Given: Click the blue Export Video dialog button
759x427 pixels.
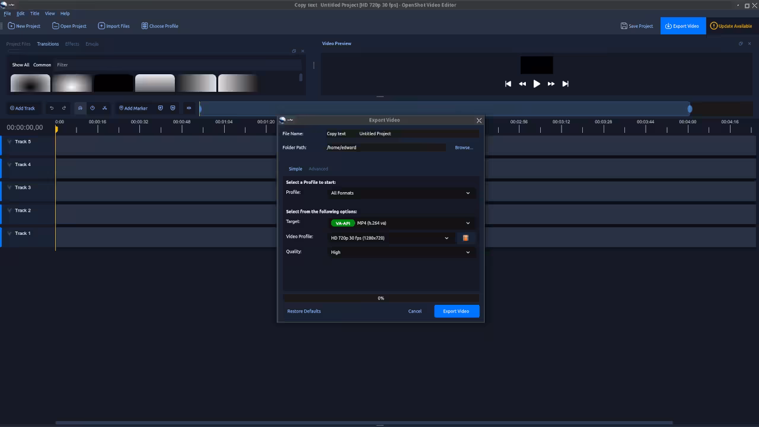Looking at the screenshot, I should click(457, 311).
